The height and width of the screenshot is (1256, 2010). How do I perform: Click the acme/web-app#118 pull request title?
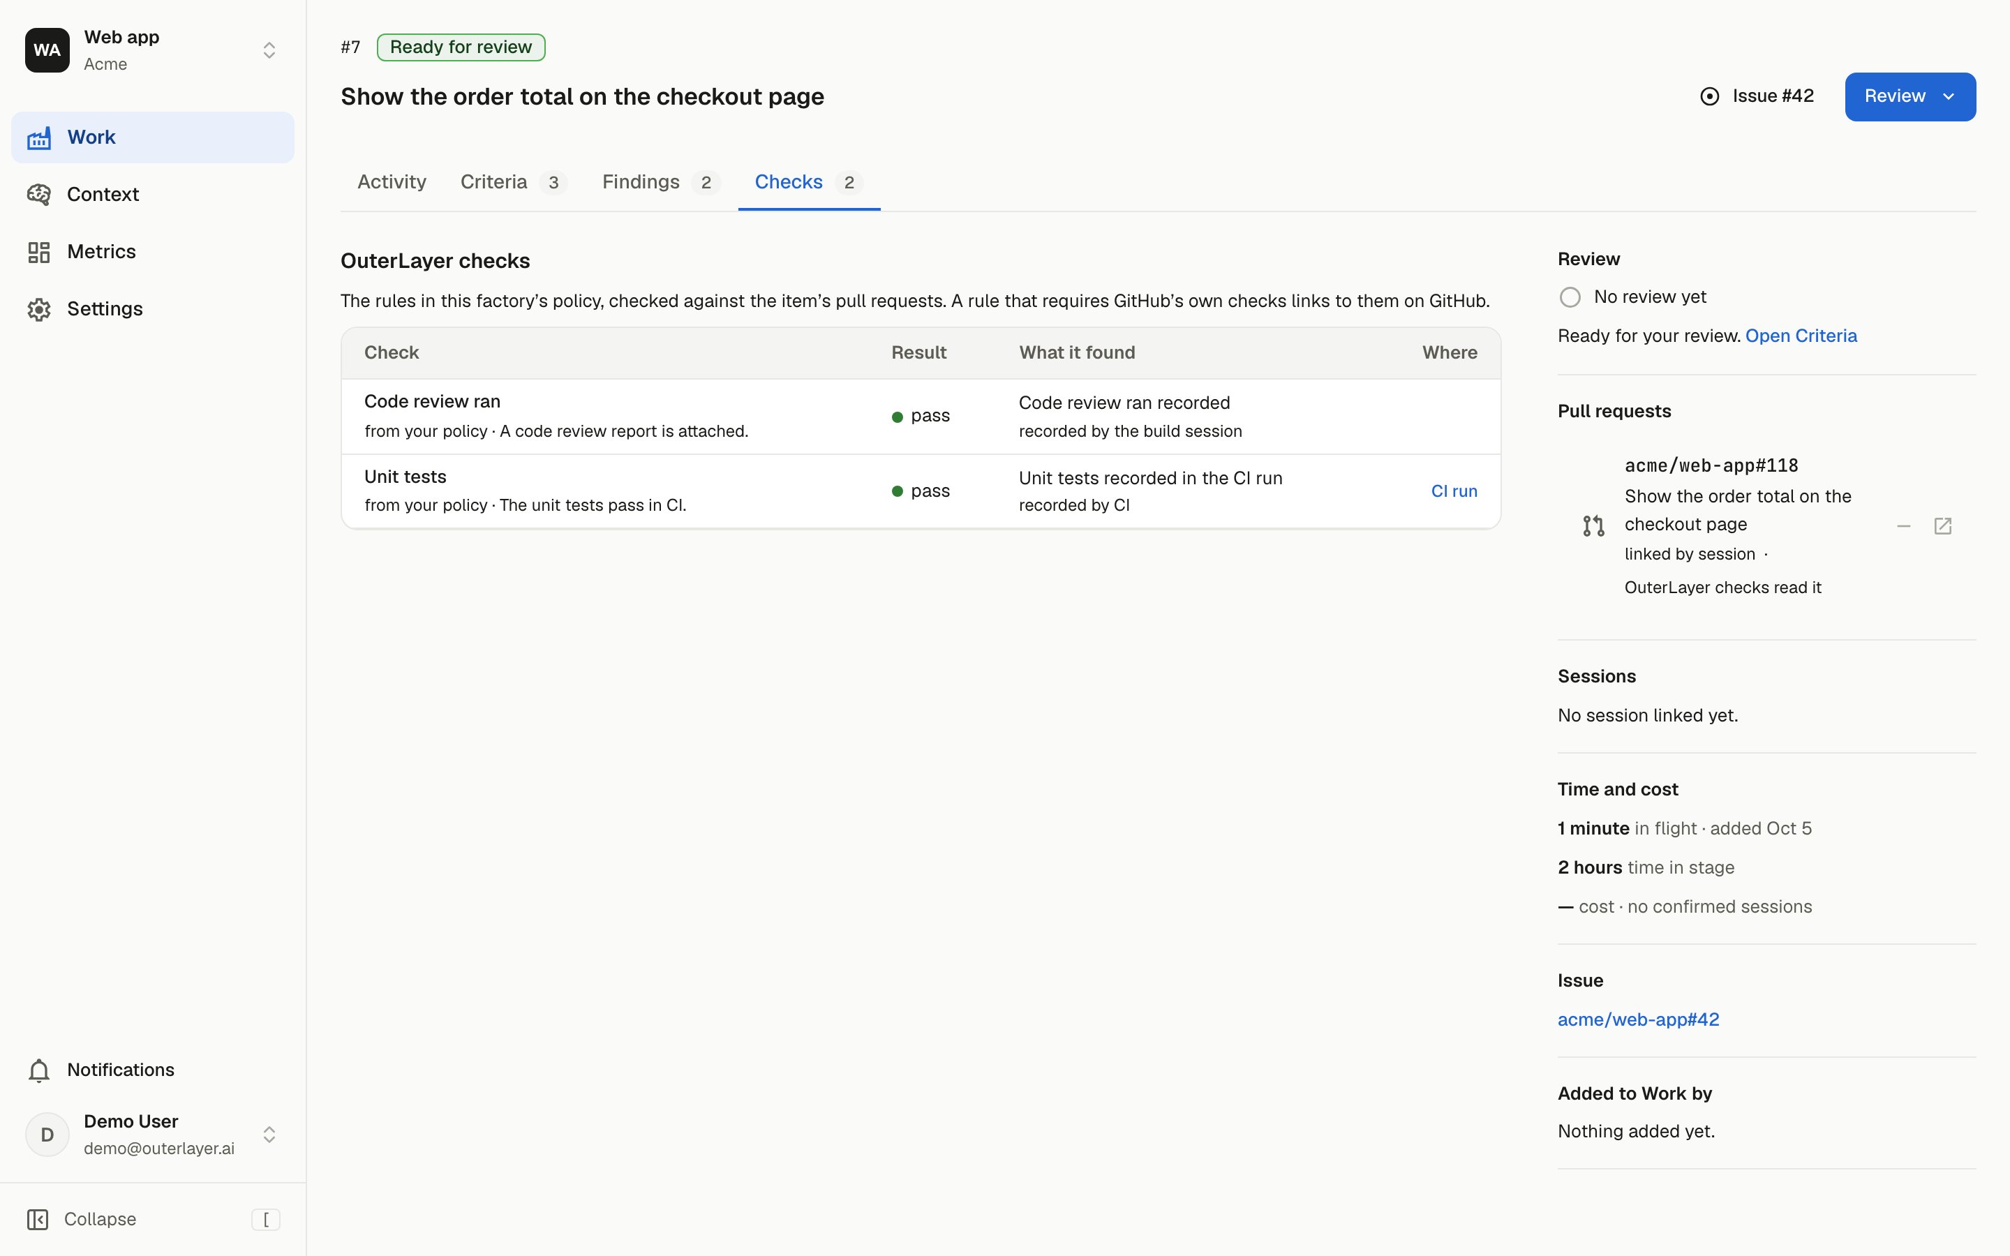[1711, 465]
